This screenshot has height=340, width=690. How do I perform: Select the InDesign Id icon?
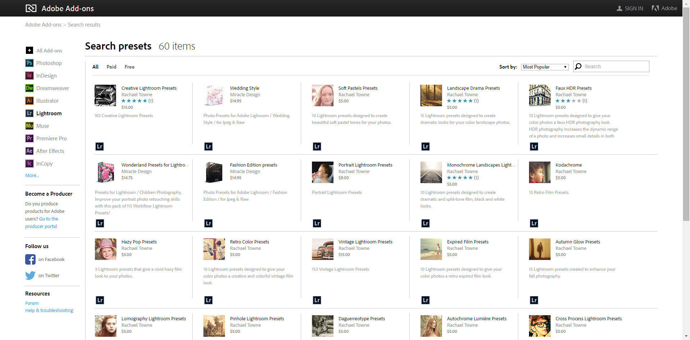[29, 76]
